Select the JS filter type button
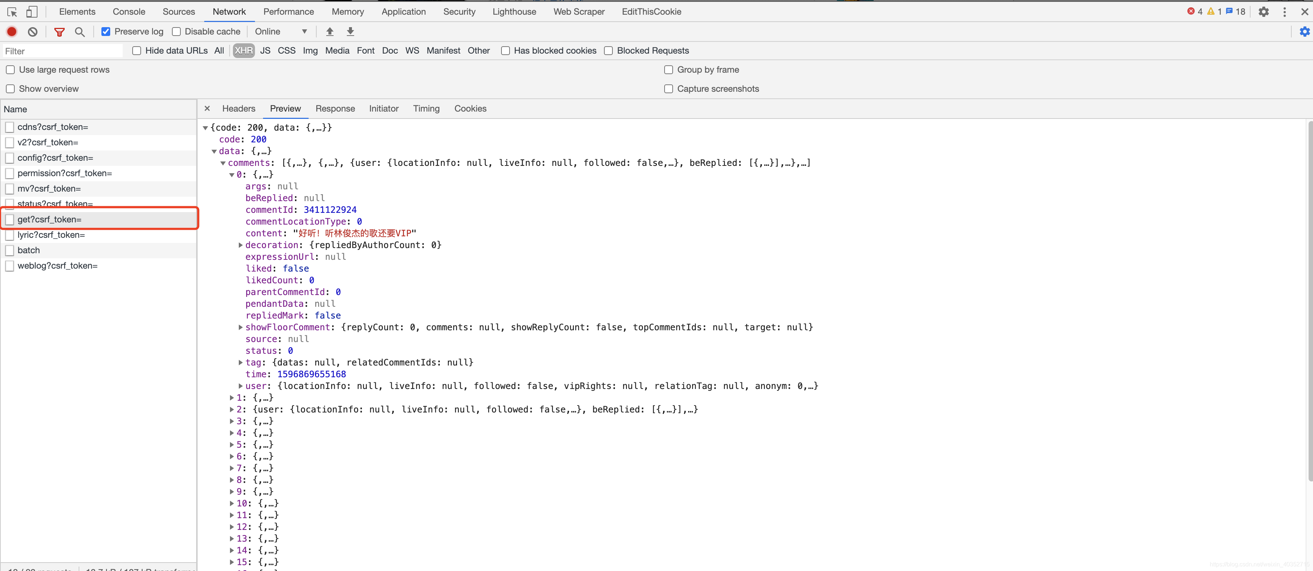 pyautogui.click(x=265, y=50)
